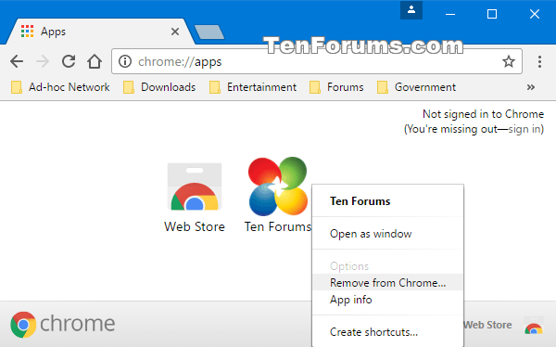
Task: Close the Chrome window
Action: 535,14
